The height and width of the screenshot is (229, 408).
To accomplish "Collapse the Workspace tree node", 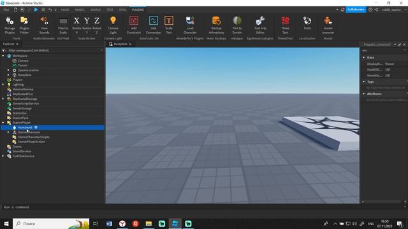I will tap(3, 56).
